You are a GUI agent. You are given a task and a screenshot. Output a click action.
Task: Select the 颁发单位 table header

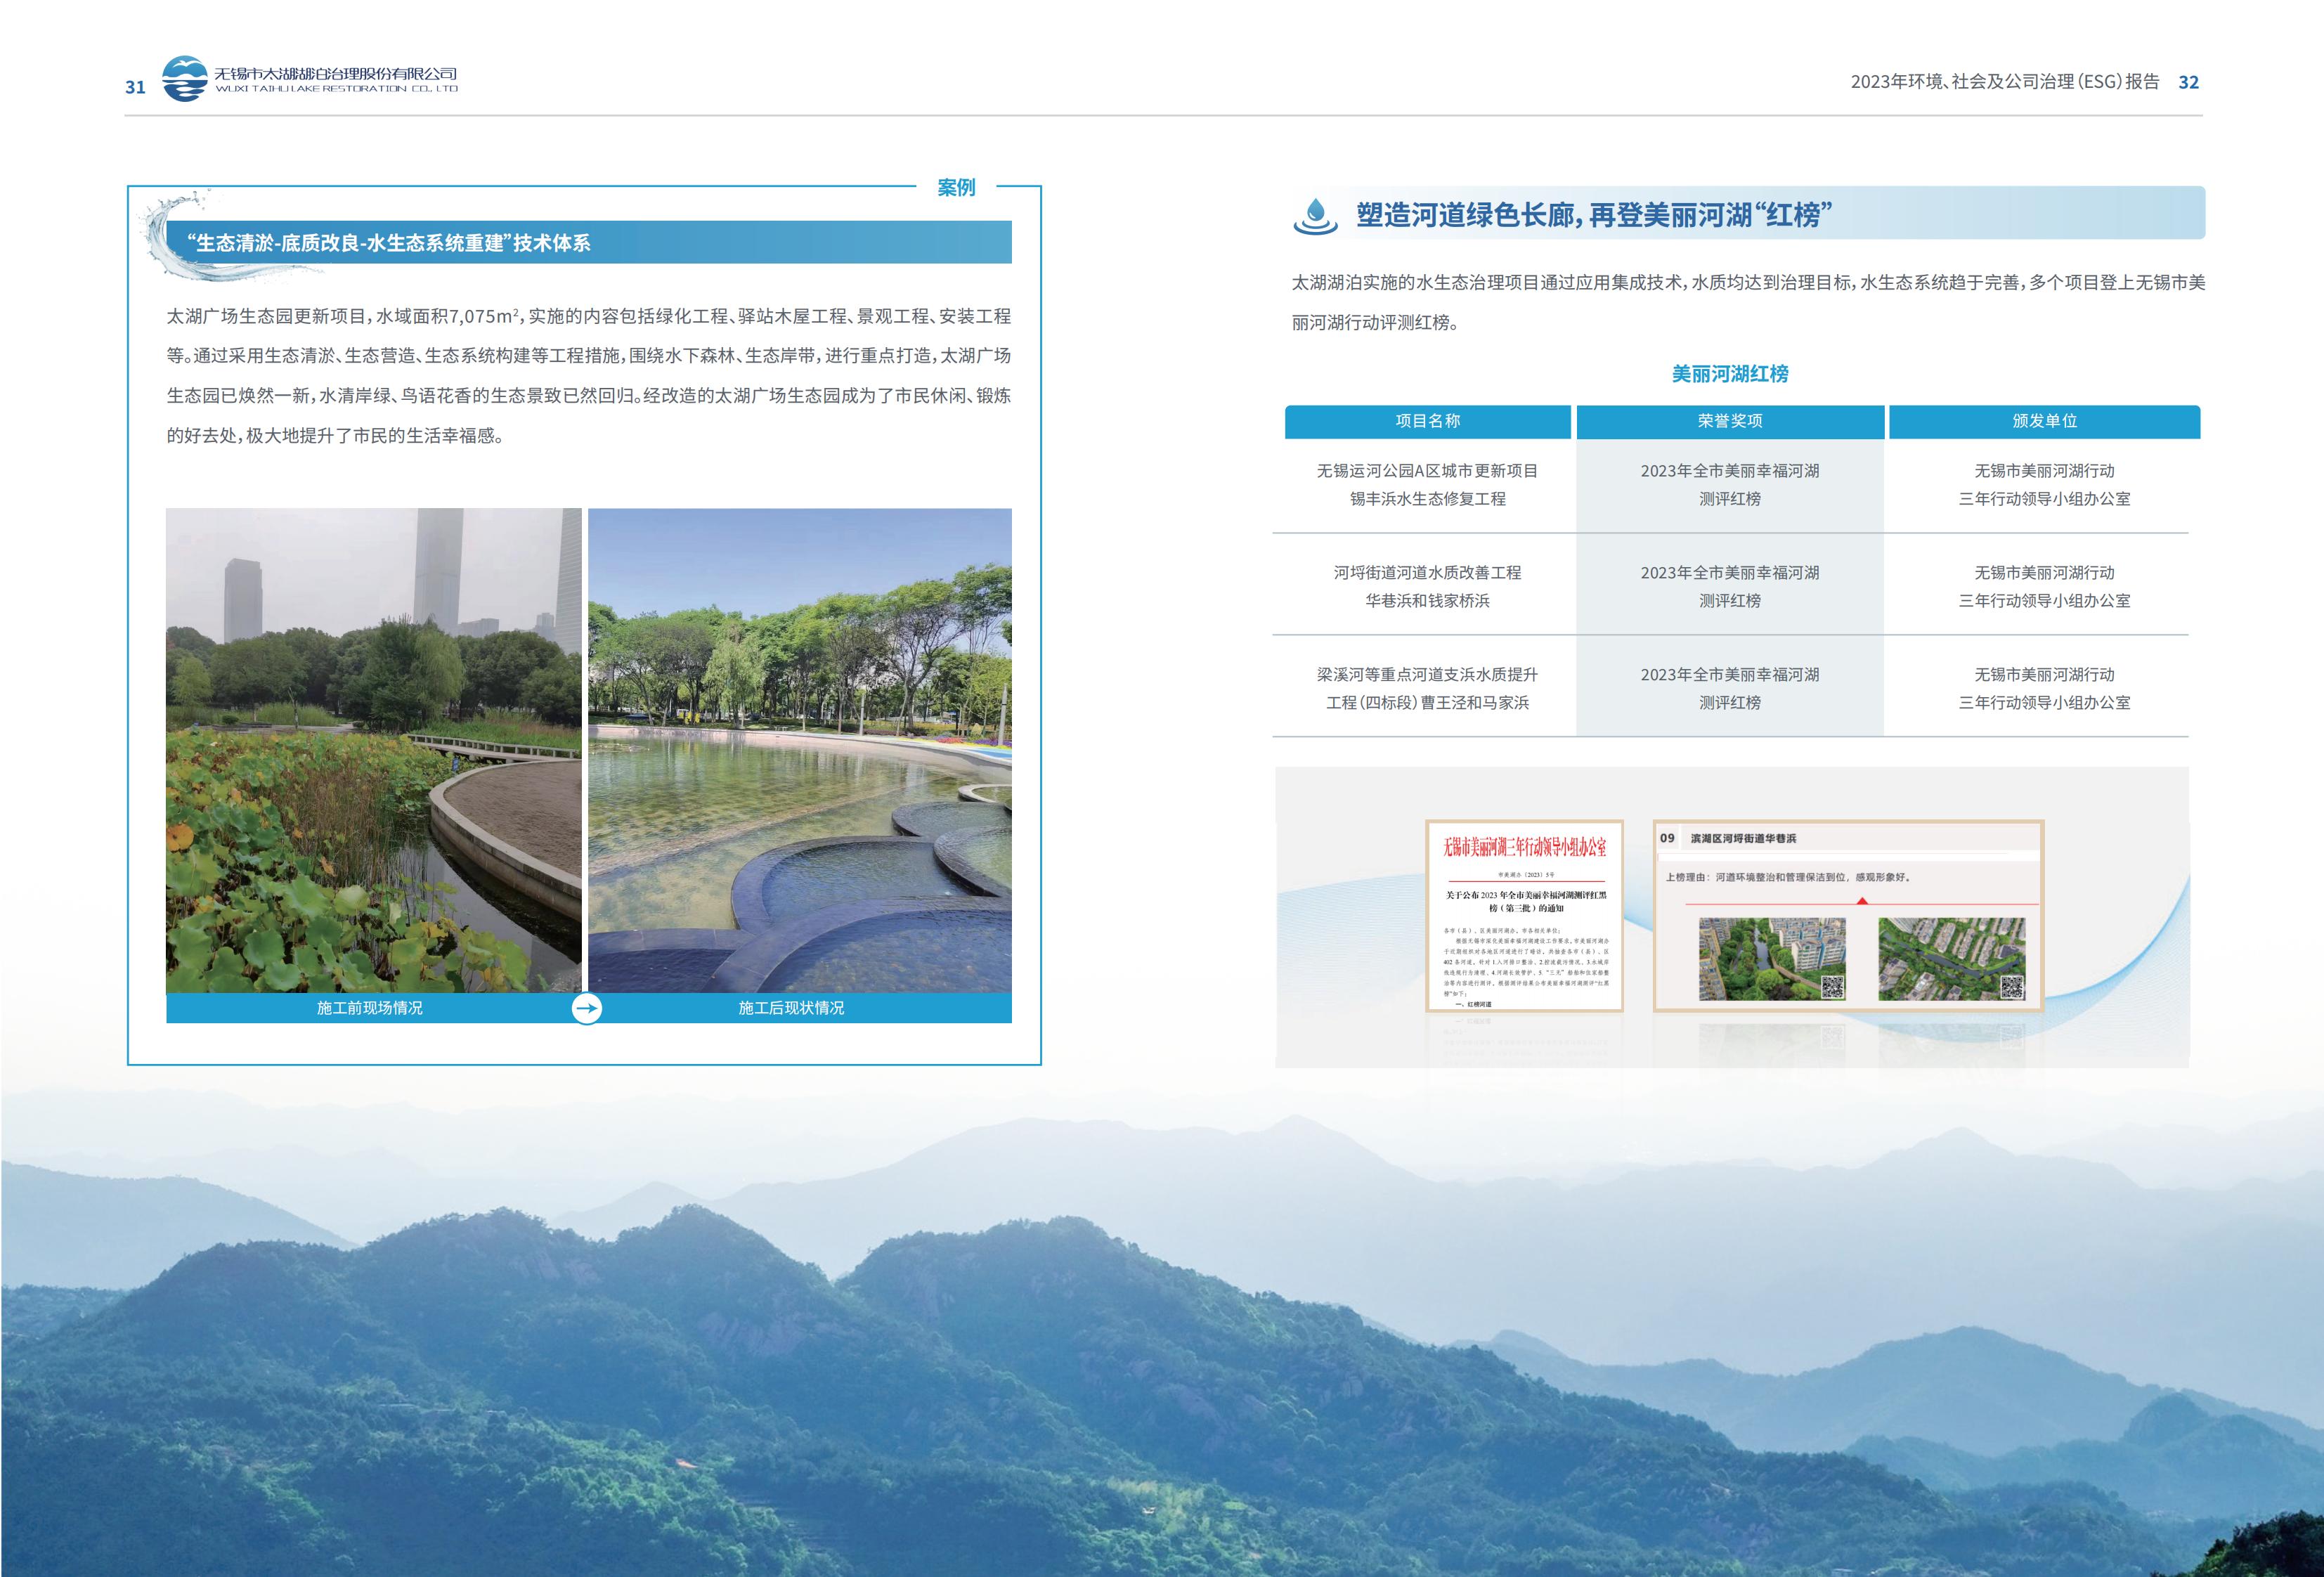tap(2044, 421)
